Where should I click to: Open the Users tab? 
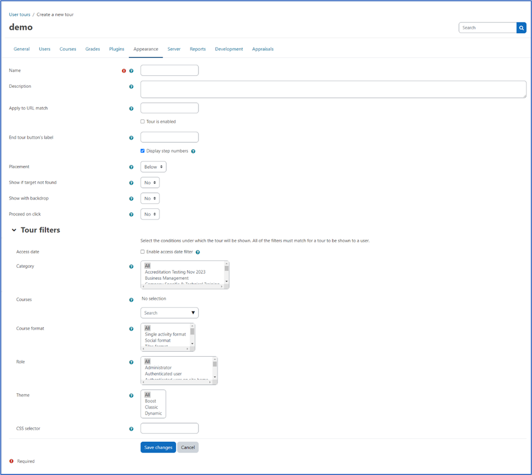pyautogui.click(x=45, y=49)
